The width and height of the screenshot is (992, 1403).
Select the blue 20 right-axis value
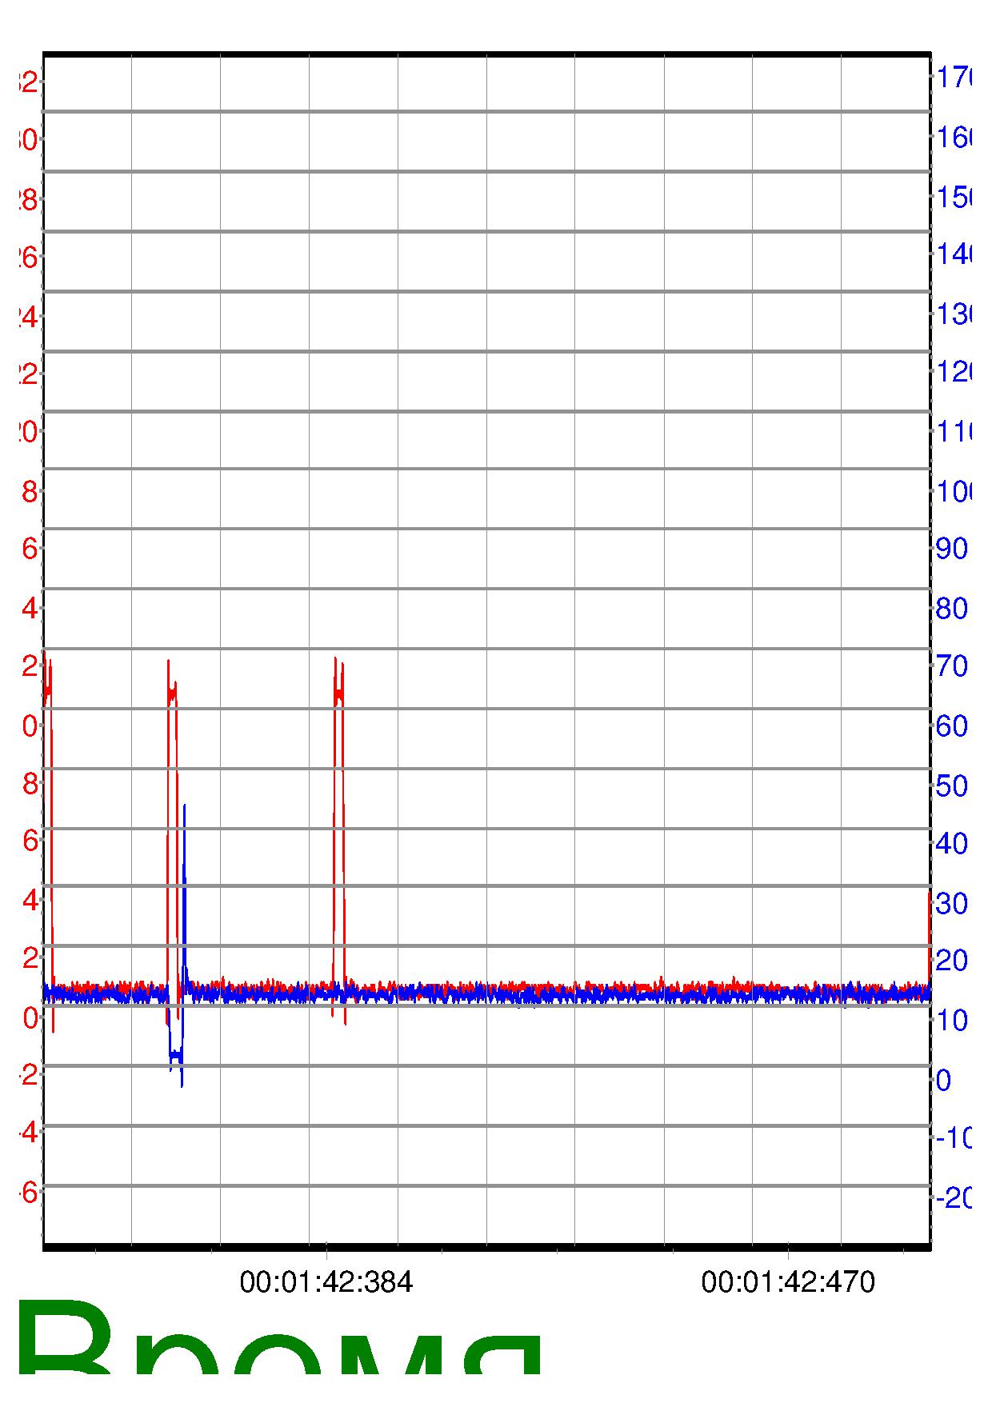(951, 960)
